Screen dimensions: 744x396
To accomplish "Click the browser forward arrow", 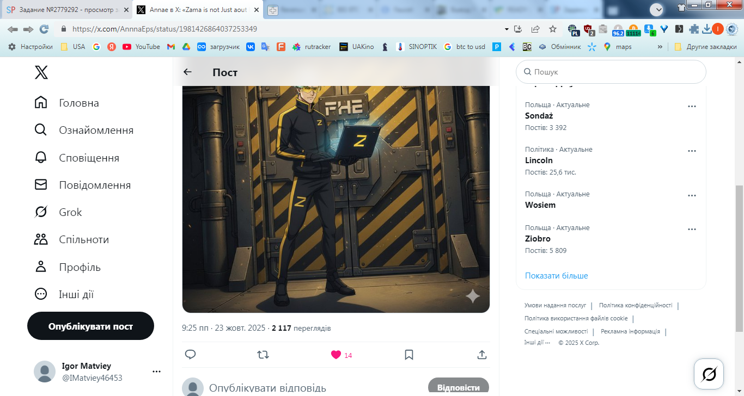I will (x=28, y=29).
